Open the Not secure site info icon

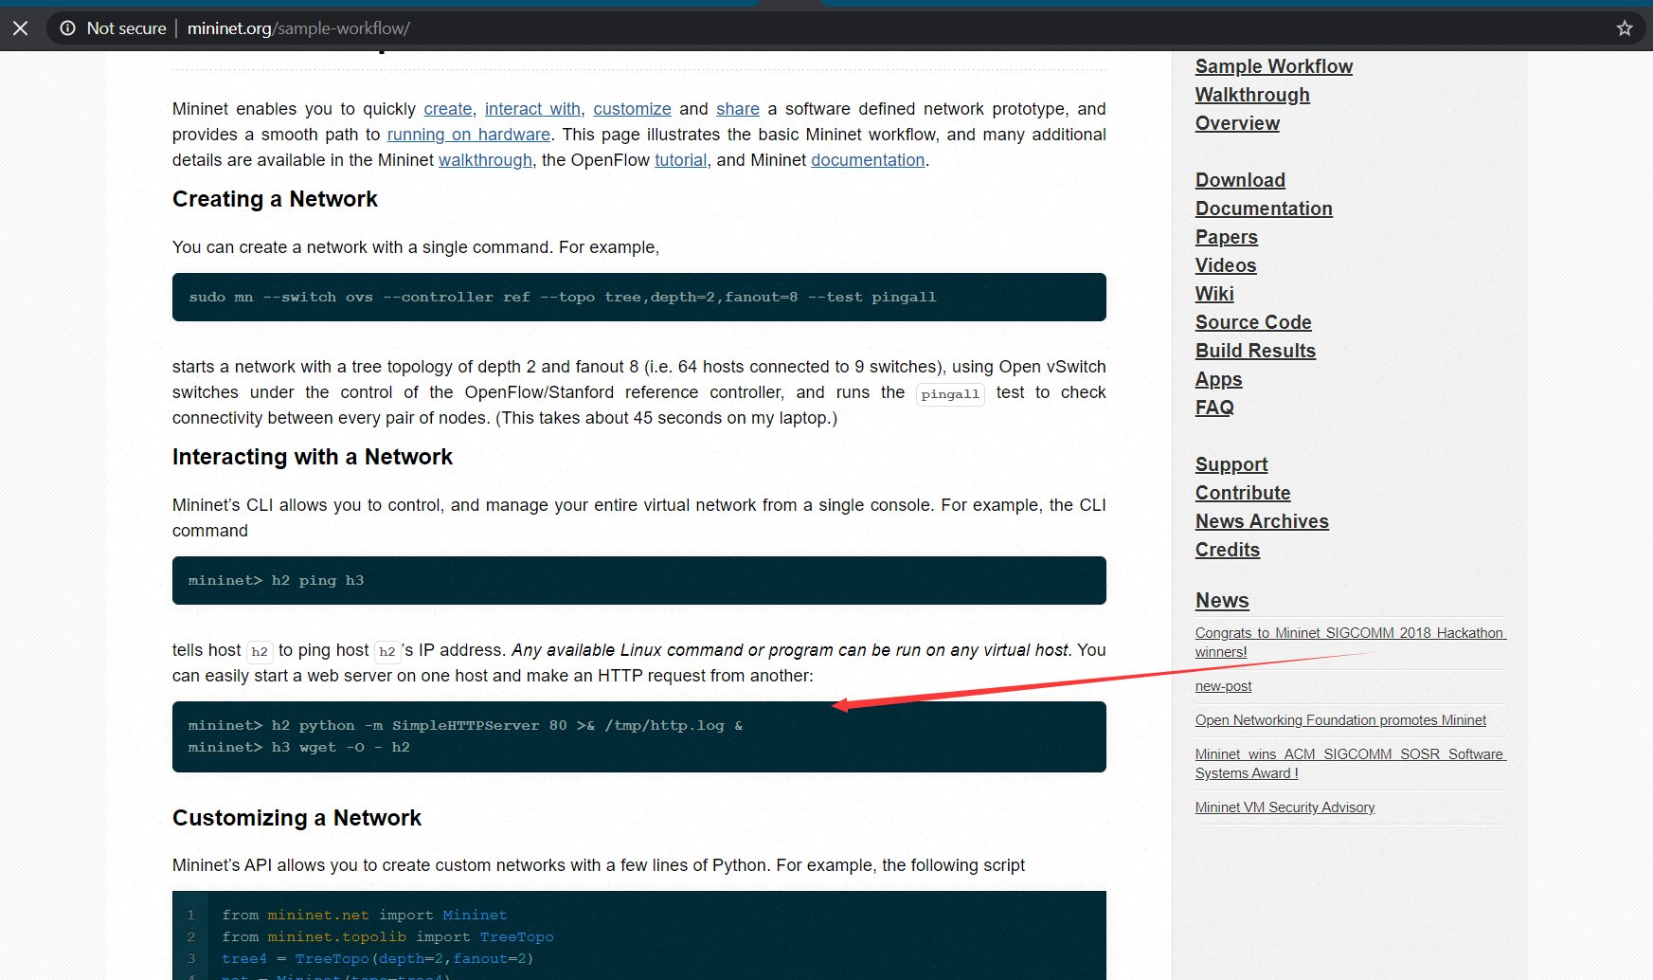coord(68,28)
